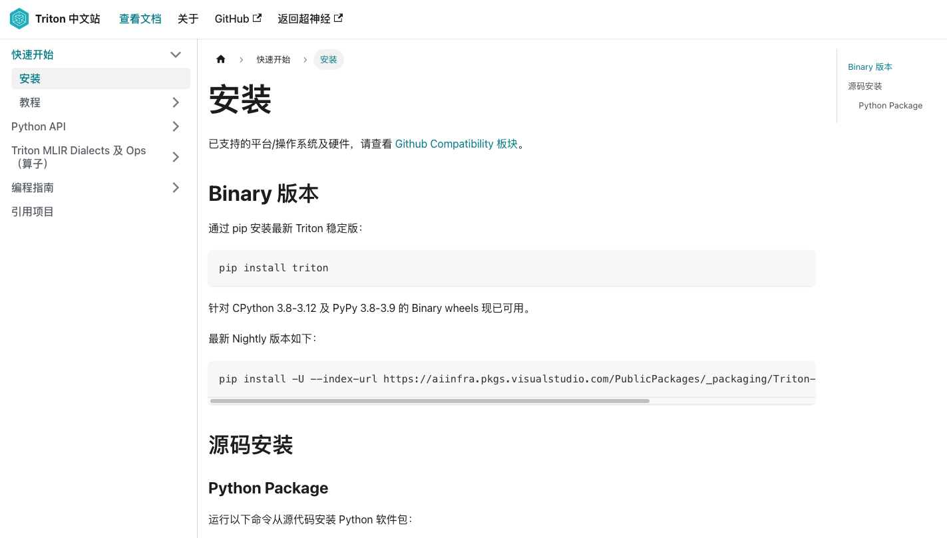This screenshot has width=947, height=538.
Task: Jump to 源码安装 in table of contents
Action: (864, 86)
